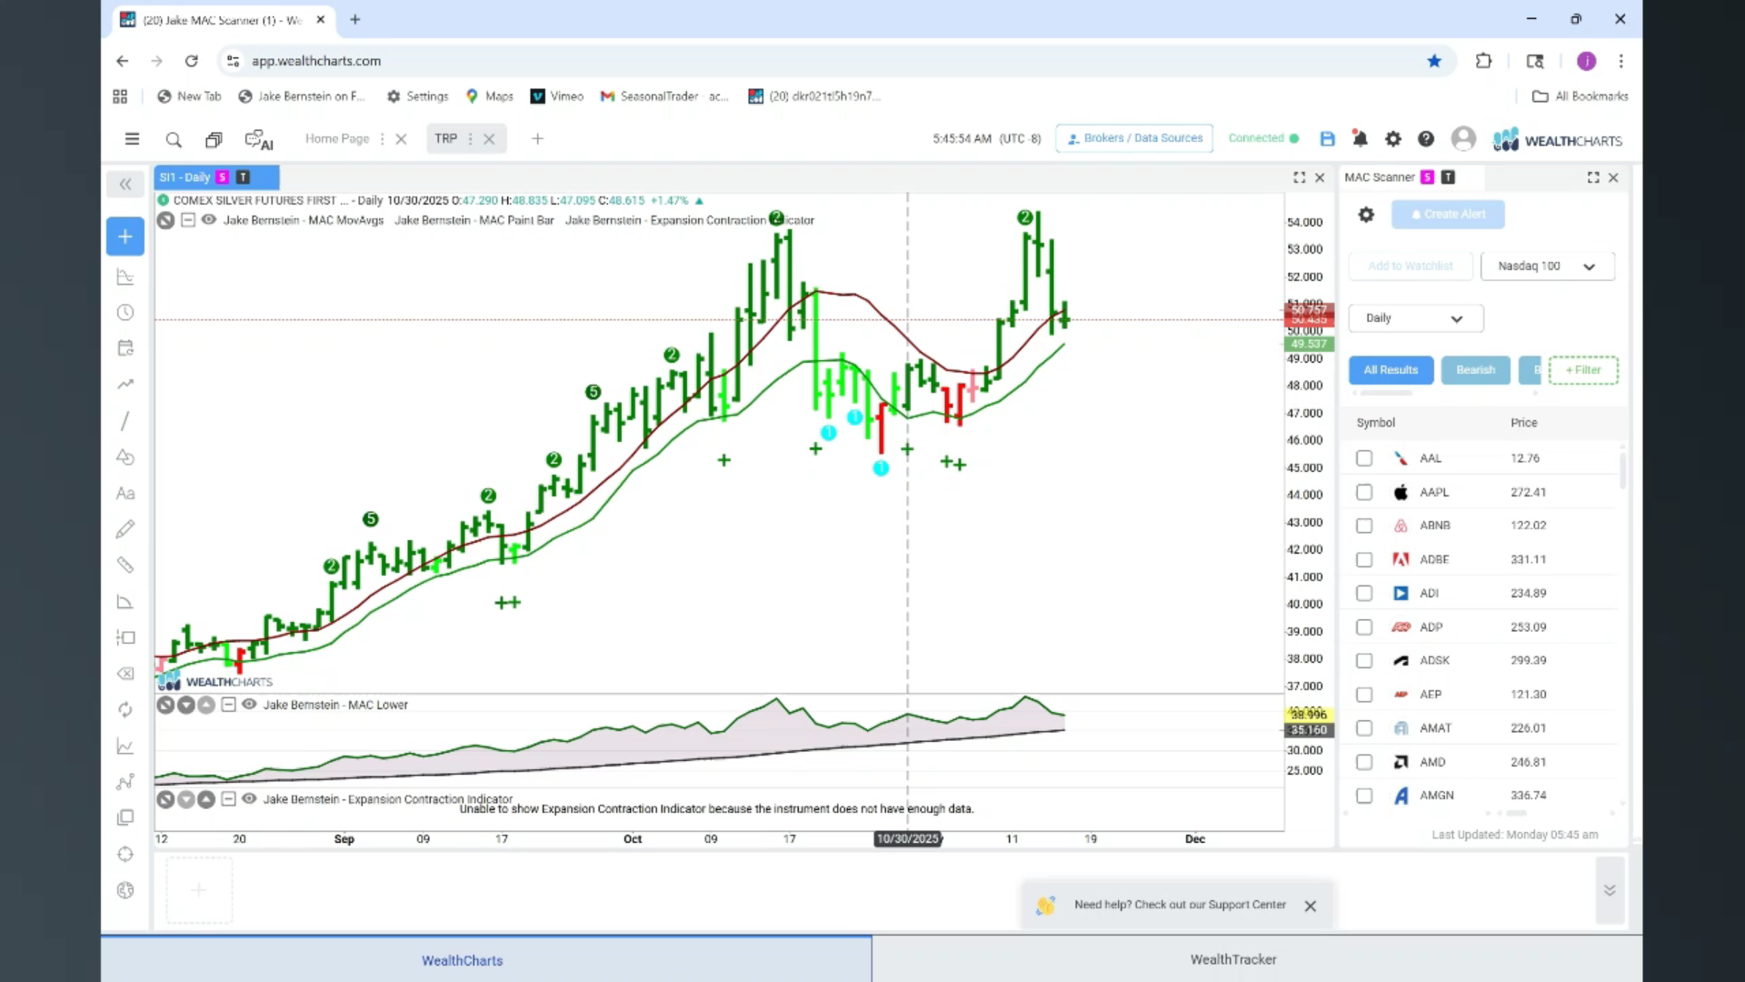This screenshot has height=982, width=1745.
Task: Check the AAPL symbol checkbox
Action: tap(1364, 492)
